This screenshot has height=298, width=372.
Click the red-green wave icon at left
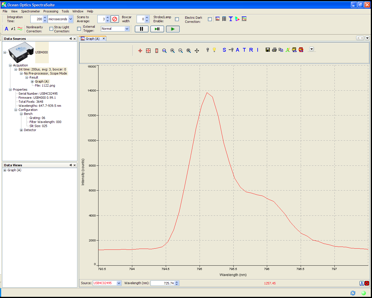(x=20, y=29)
